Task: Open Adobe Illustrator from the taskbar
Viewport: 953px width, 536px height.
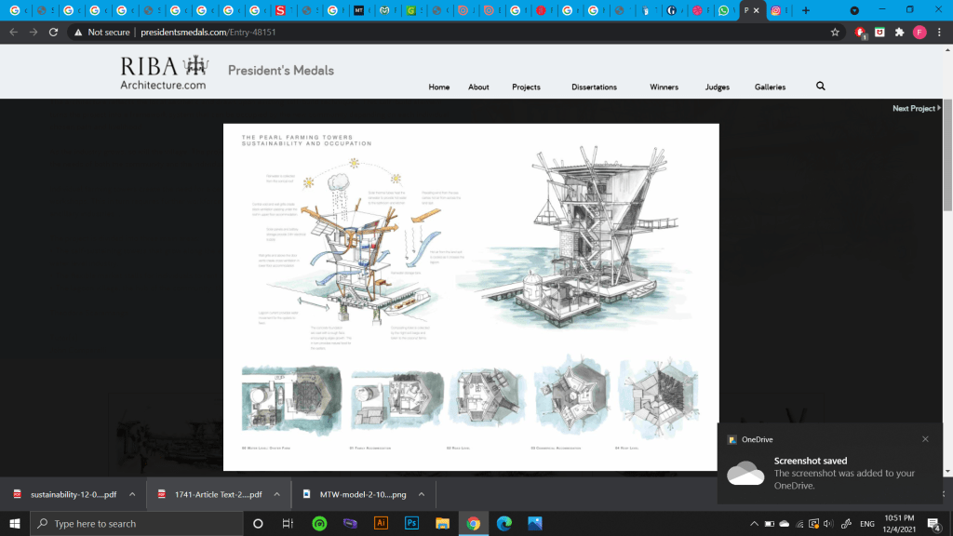Action: [x=379, y=523]
